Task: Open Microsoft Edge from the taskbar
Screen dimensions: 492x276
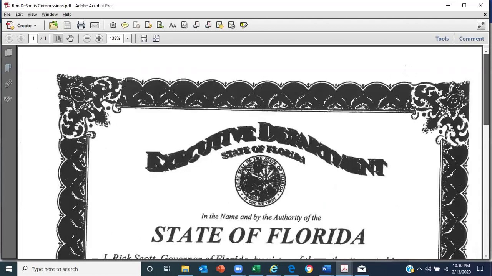Action: (x=291, y=269)
